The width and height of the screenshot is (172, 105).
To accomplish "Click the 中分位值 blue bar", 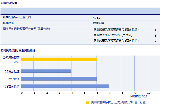I will pos(59,78).
